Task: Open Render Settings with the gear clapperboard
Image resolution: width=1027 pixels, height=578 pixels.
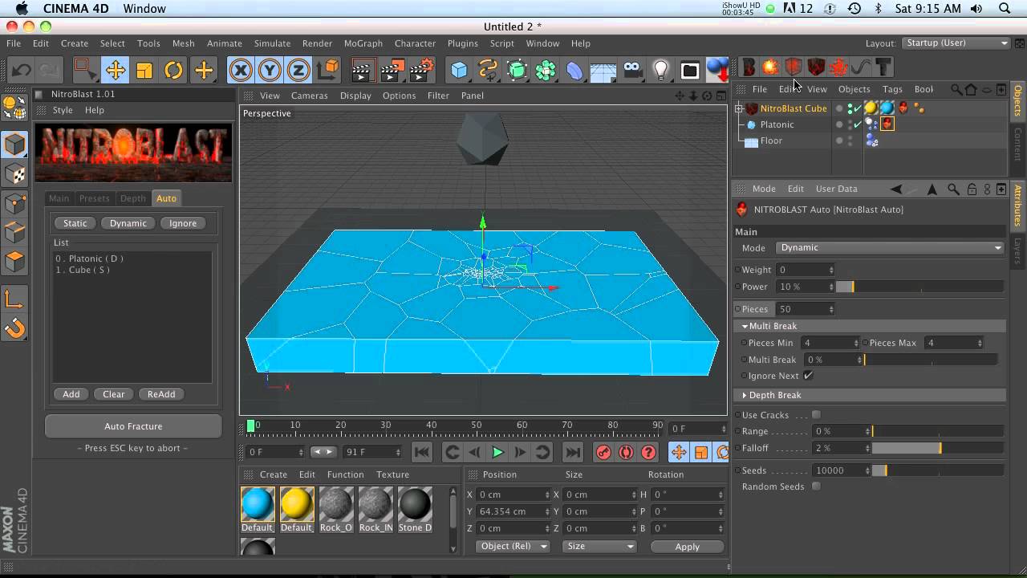Action: (x=422, y=70)
